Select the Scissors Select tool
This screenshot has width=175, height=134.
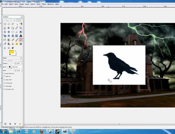coord(5,28)
